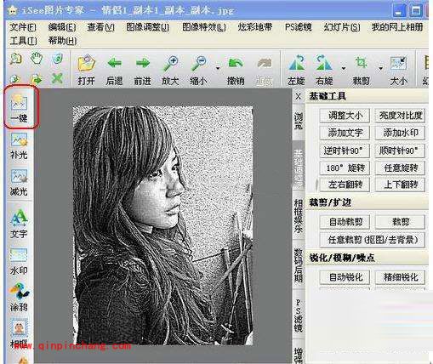The height and width of the screenshot is (364, 433).
Task: Open the 查看(V) menu
Action: pos(101,27)
